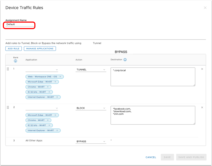The image size is (212, 166).
Task: Open the BLOCK action dropdown
Action: coord(91,108)
